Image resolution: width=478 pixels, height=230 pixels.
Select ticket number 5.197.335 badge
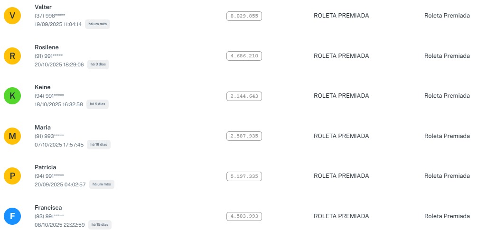click(244, 176)
